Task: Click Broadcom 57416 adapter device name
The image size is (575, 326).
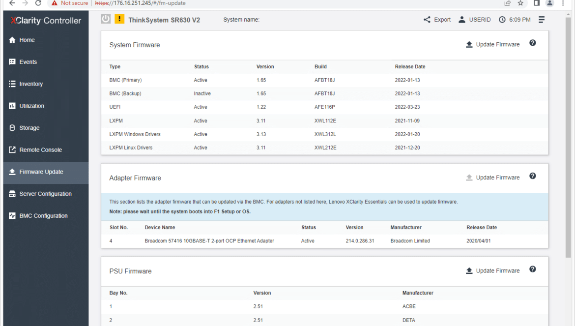Action: (209, 241)
